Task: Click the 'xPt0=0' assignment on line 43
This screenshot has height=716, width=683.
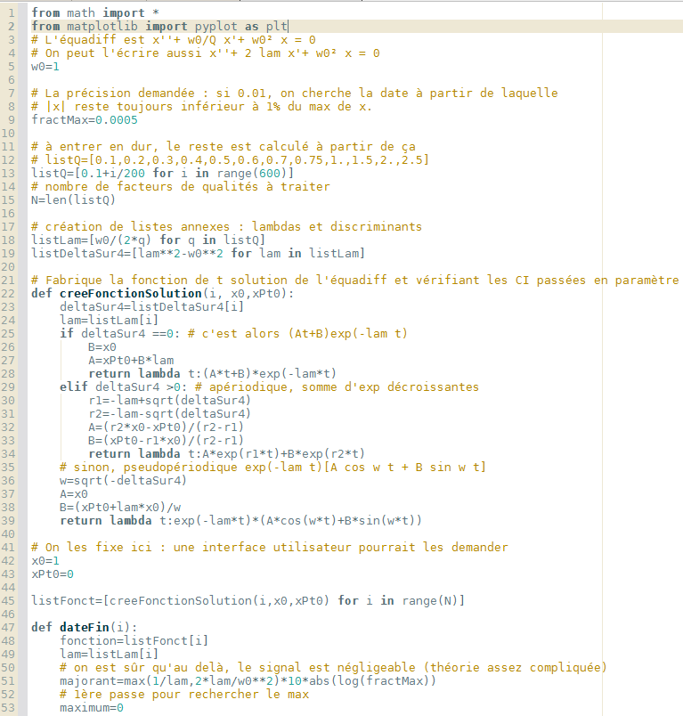Action: [52, 574]
